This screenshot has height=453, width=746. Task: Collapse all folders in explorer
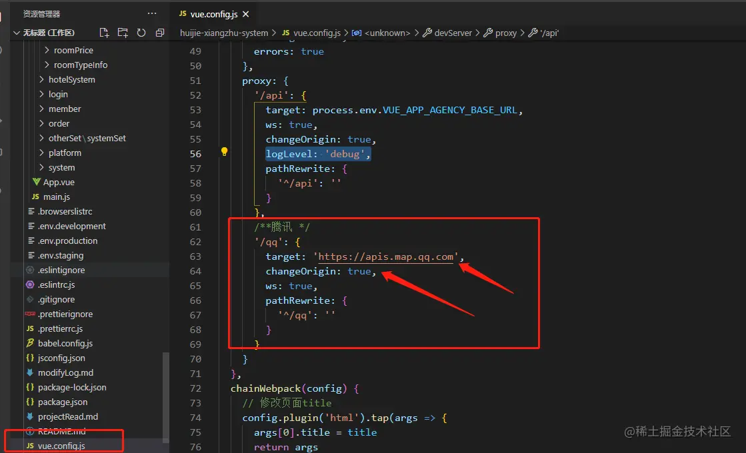tap(160, 33)
